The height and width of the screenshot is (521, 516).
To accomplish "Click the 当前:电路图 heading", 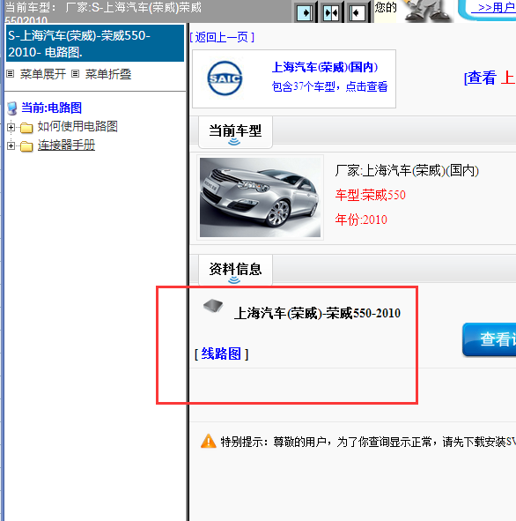I will [x=51, y=108].
